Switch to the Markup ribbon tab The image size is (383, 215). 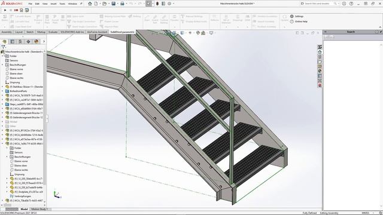[41, 32]
